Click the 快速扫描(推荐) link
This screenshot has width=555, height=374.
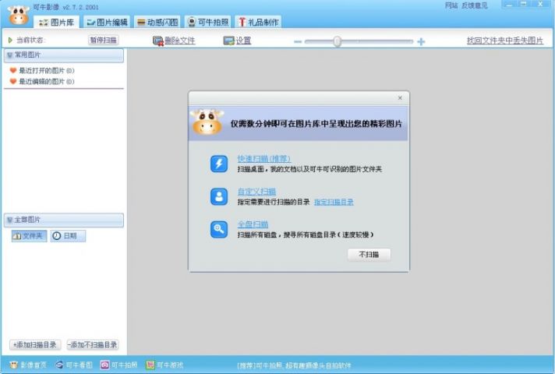tap(264, 158)
